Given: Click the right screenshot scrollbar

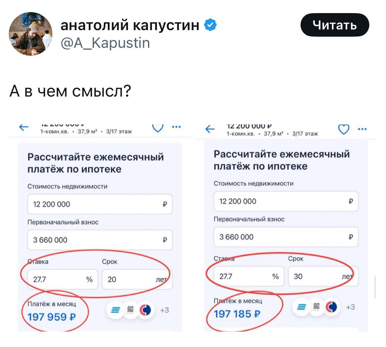Looking at the screenshot, I should 375,287.
